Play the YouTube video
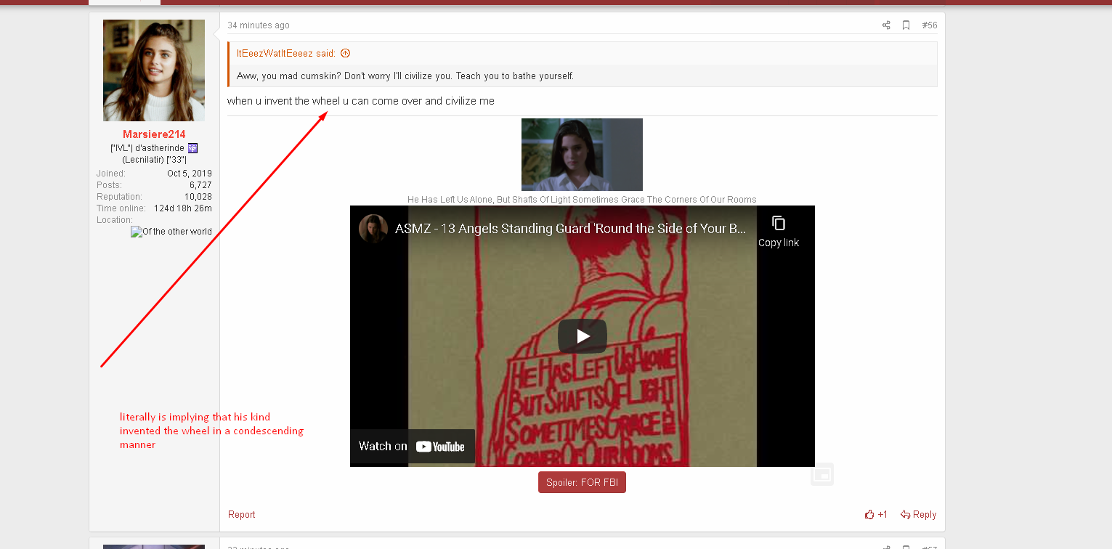 coord(583,336)
